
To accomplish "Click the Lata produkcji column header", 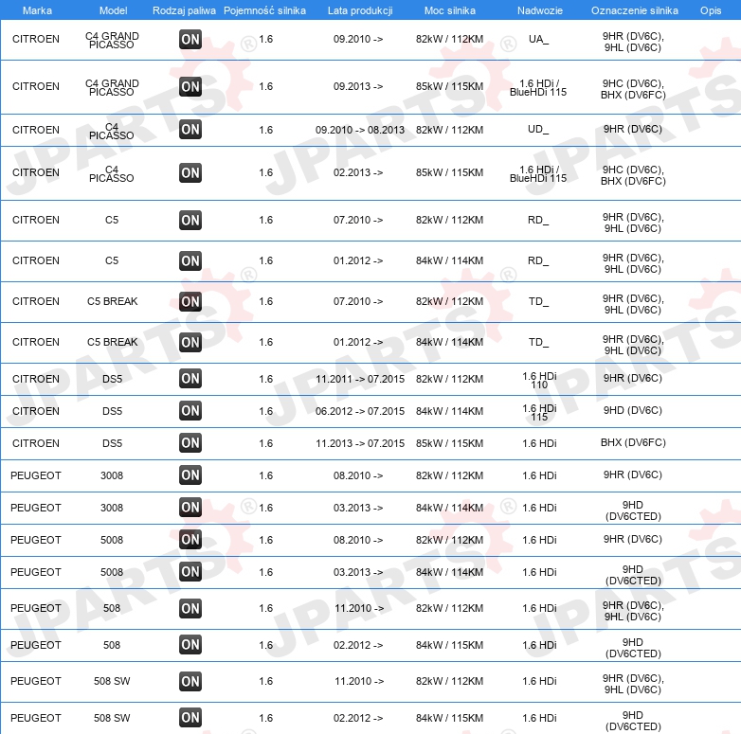I will point(360,10).
